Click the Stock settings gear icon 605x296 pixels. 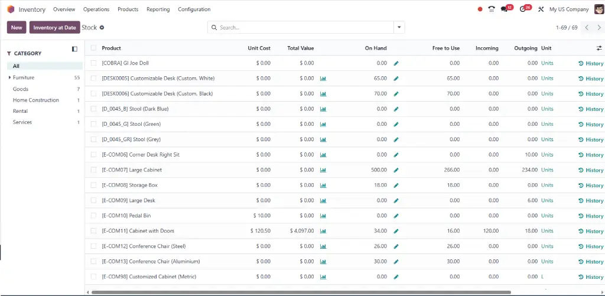point(102,28)
